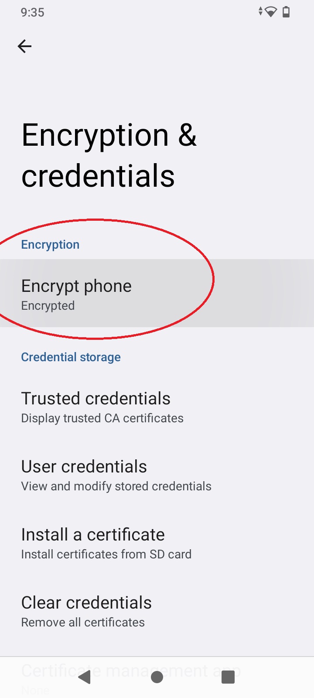
Task: Tap 'Display trusted CA certificates' subtitle text
Action: click(x=102, y=418)
